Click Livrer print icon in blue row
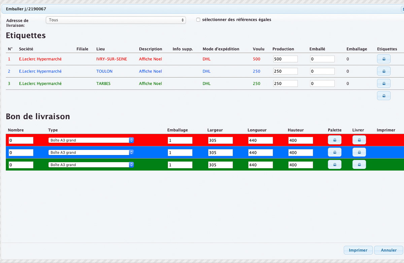The image size is (404, 263). [359, 152]
